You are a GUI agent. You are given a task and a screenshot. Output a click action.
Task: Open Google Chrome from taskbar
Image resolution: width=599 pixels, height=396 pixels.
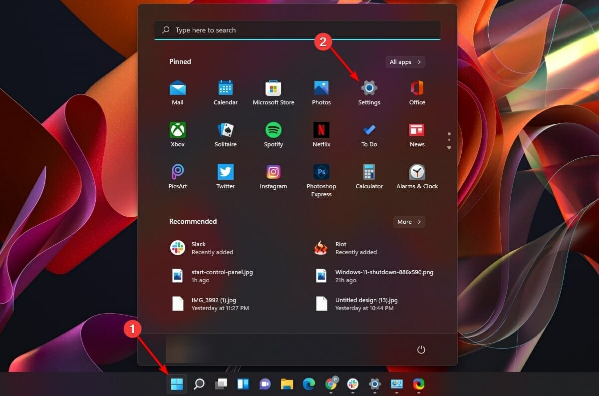[331, 384]
